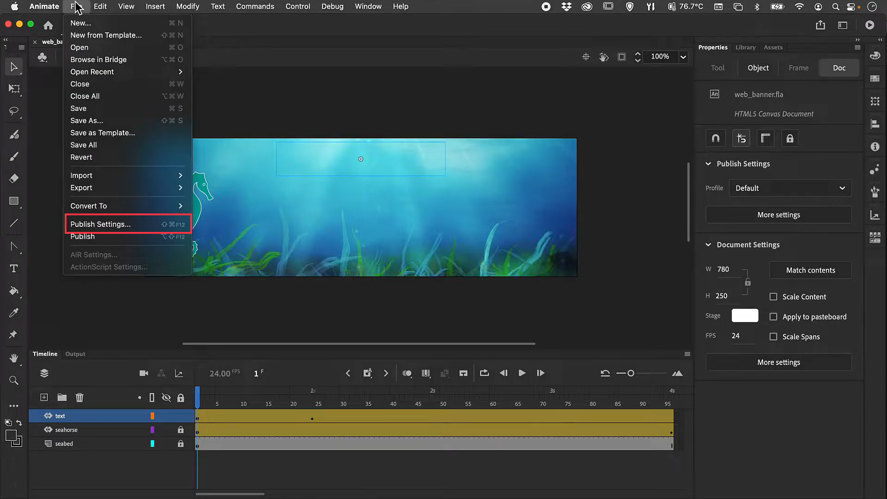This screenshot has width=887, height=499.
Task: Pick a Stage color swatch
Action: 744,316
